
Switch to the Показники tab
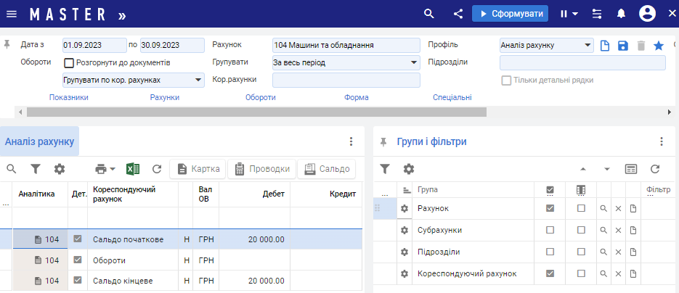[x=69, y=97]
